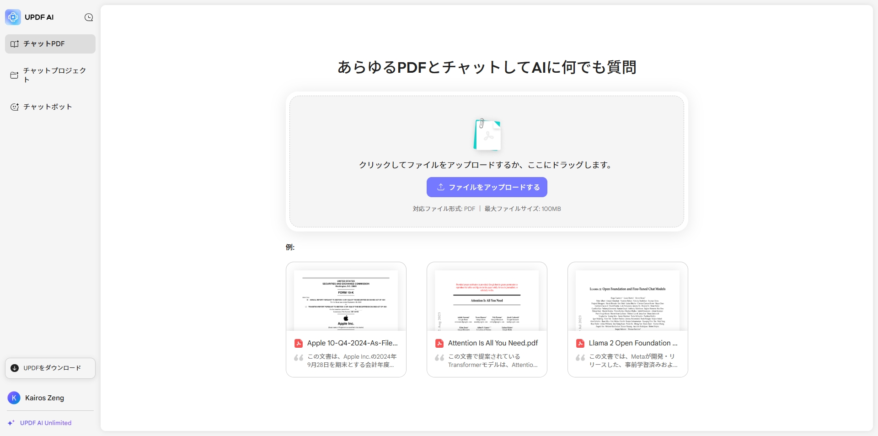Click the sparkle icon beside UPDF AI Unlimited
This screenshot has height=436, width=878.
tap(11, 423)
